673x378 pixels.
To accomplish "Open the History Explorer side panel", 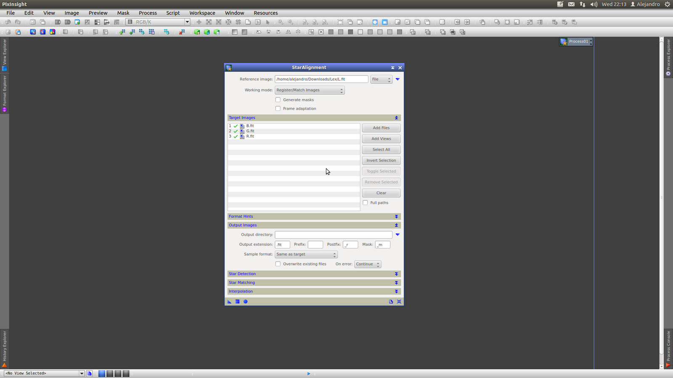I will (5, 349).
